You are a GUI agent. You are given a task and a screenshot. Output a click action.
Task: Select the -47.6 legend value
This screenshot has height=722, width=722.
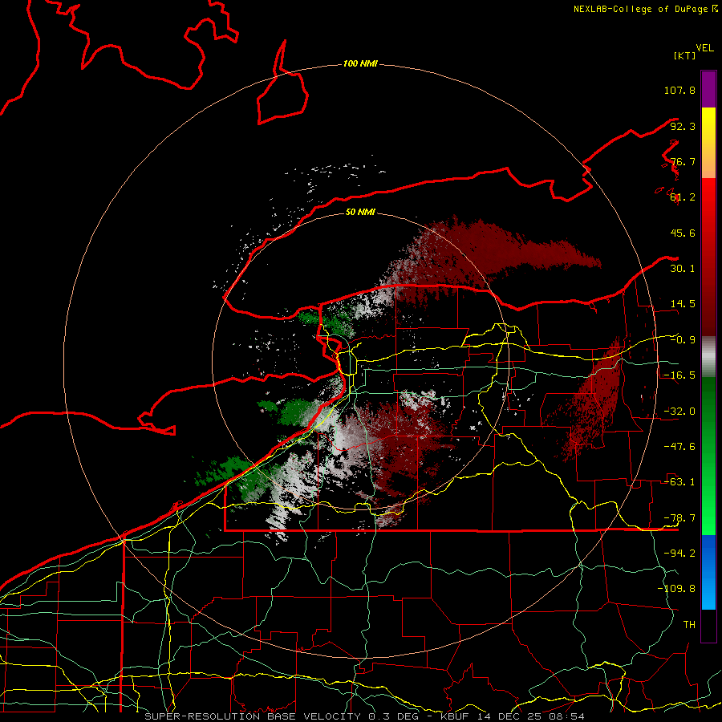[679, 447]
